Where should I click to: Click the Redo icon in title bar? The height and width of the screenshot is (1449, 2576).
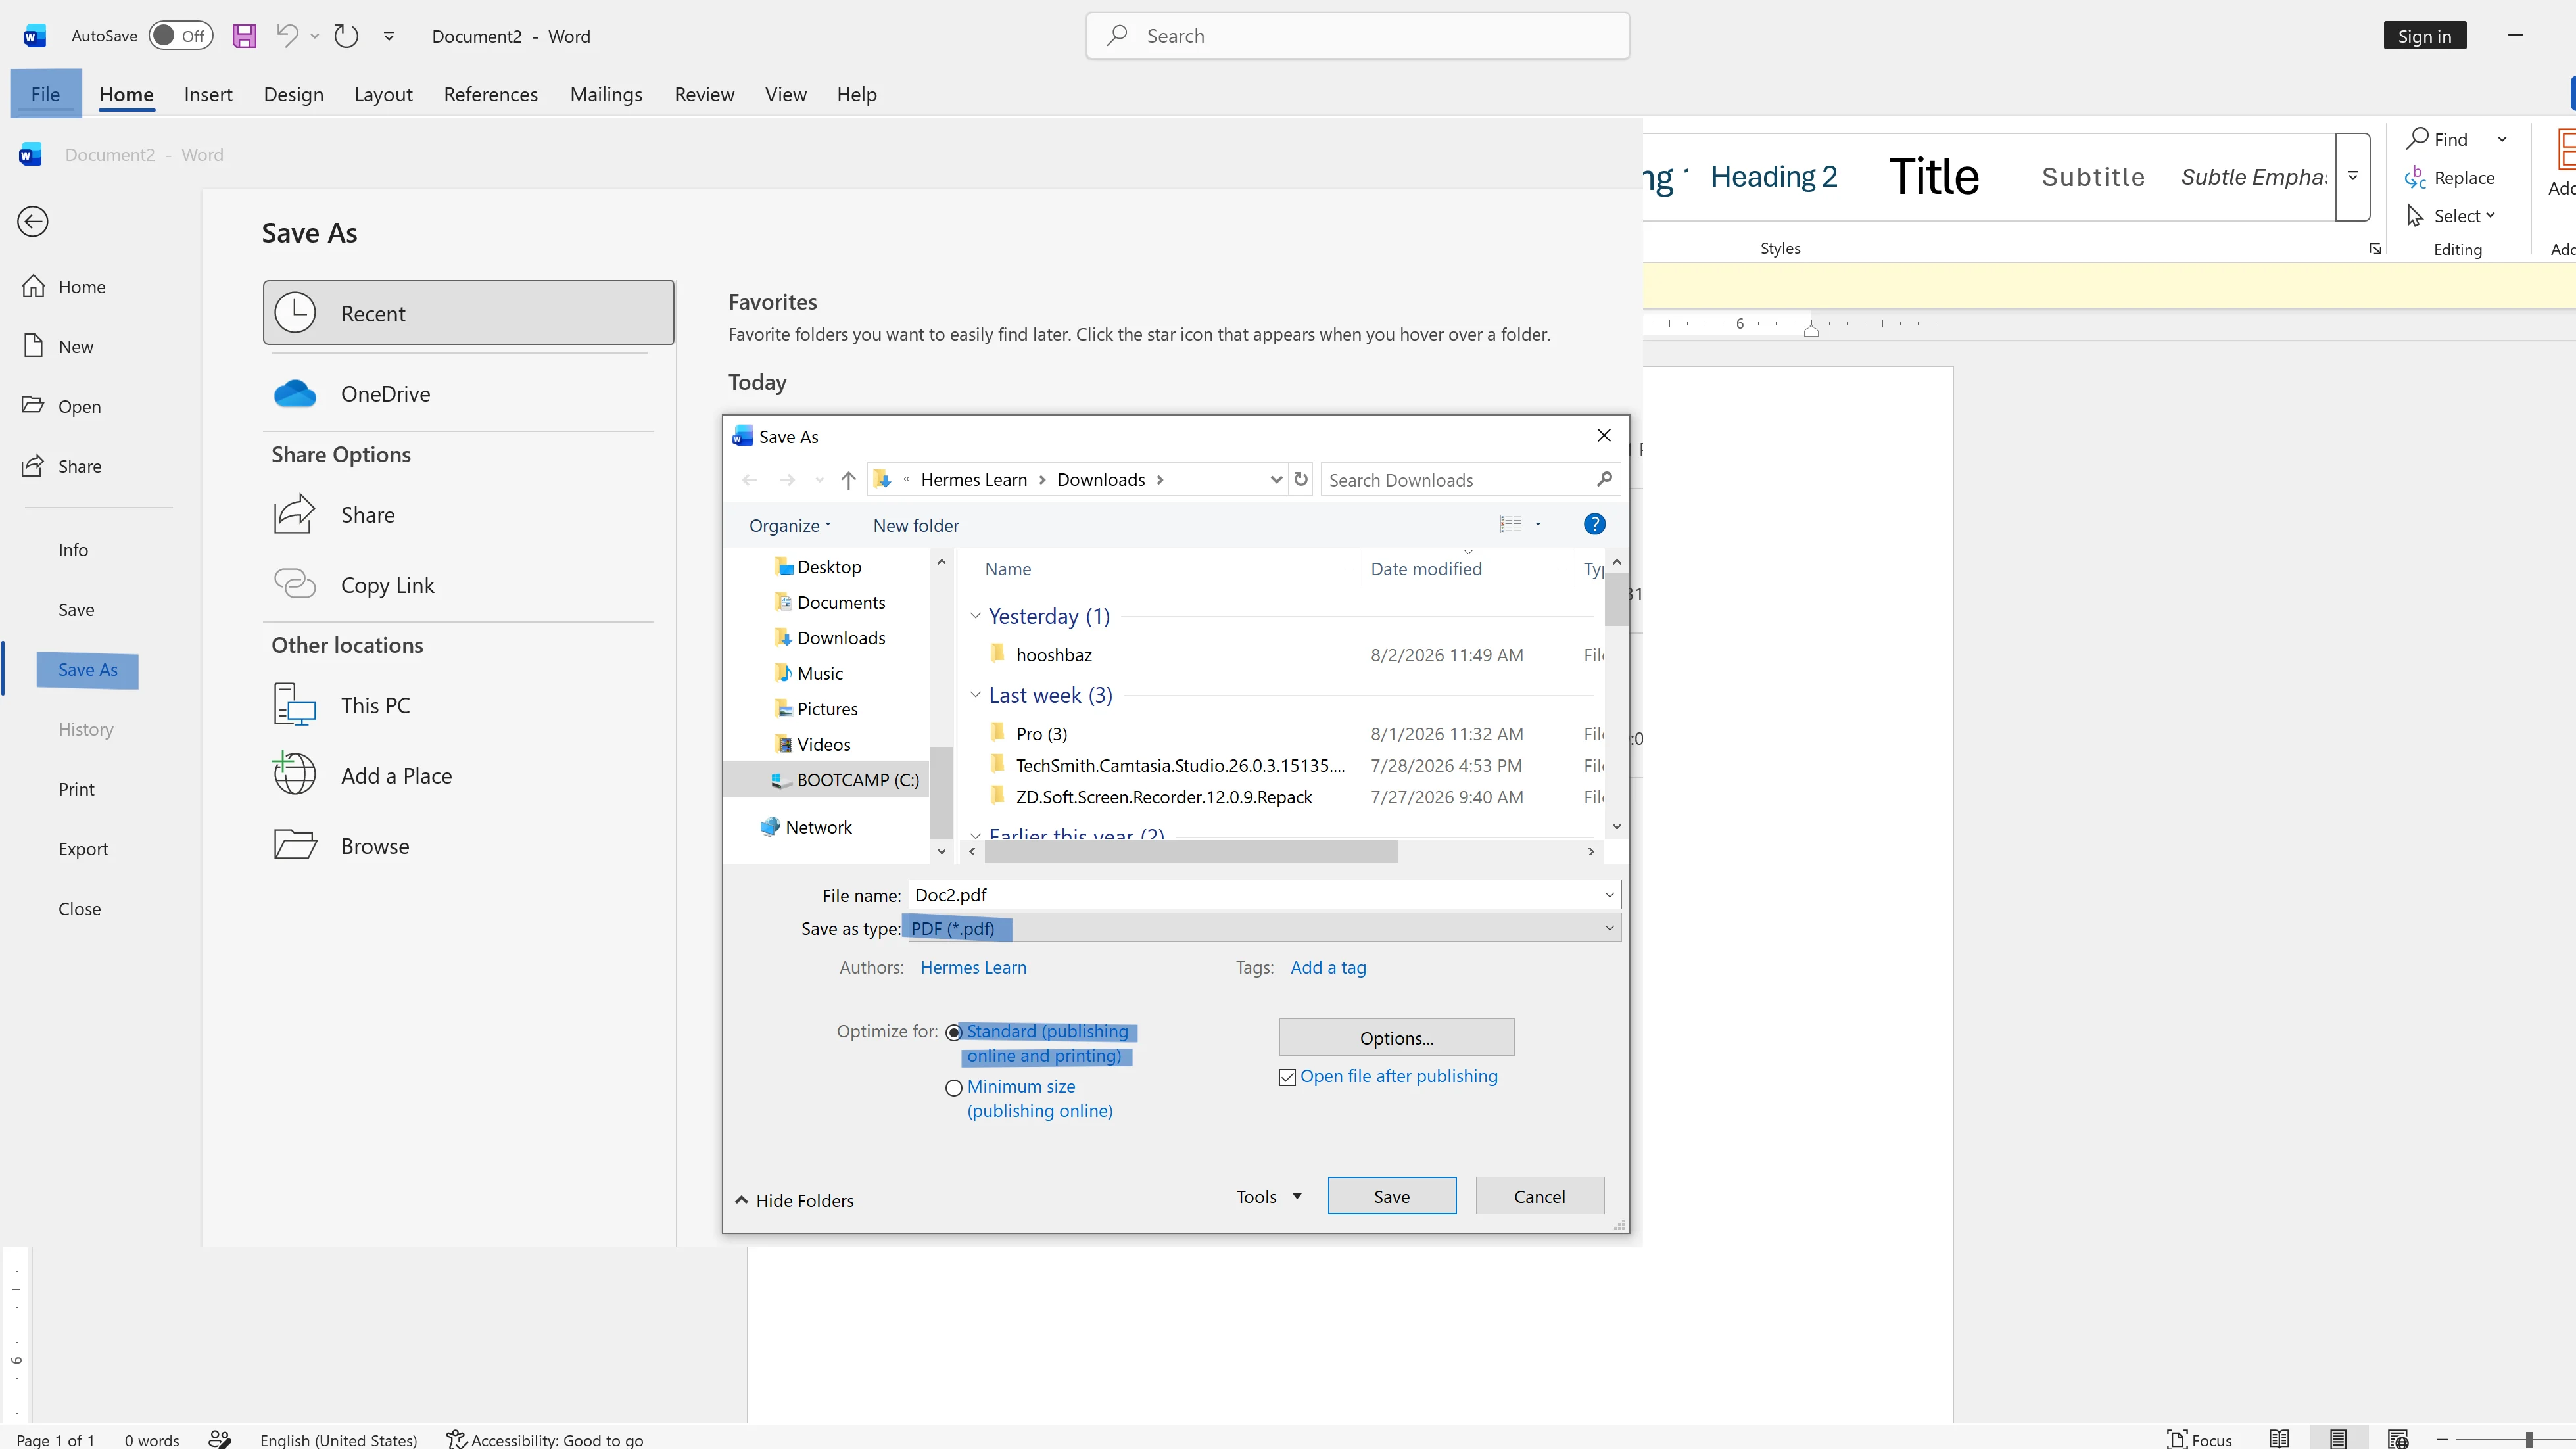pyautogui.click(x=346, y=36)
